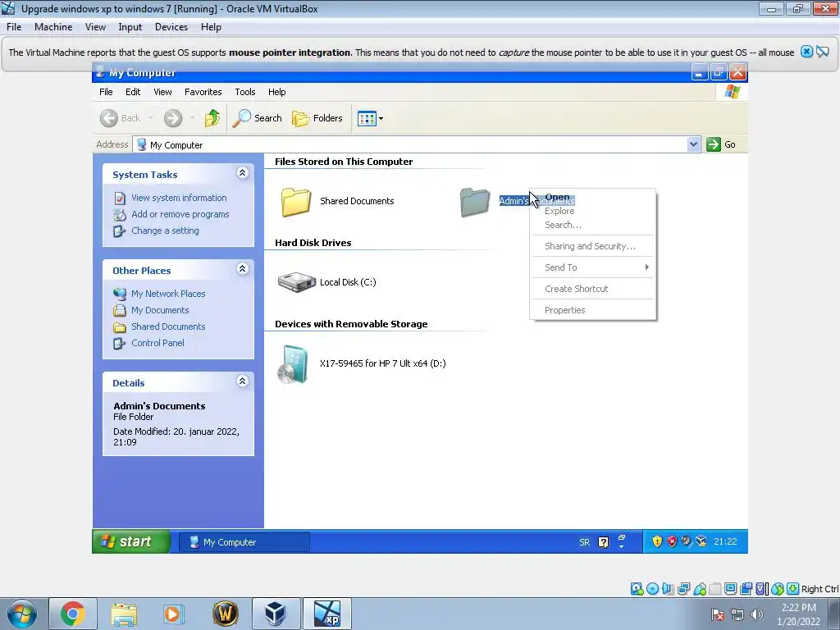Open Control Panel link
This screenshot has height=630, width=840.
point(157,343)
